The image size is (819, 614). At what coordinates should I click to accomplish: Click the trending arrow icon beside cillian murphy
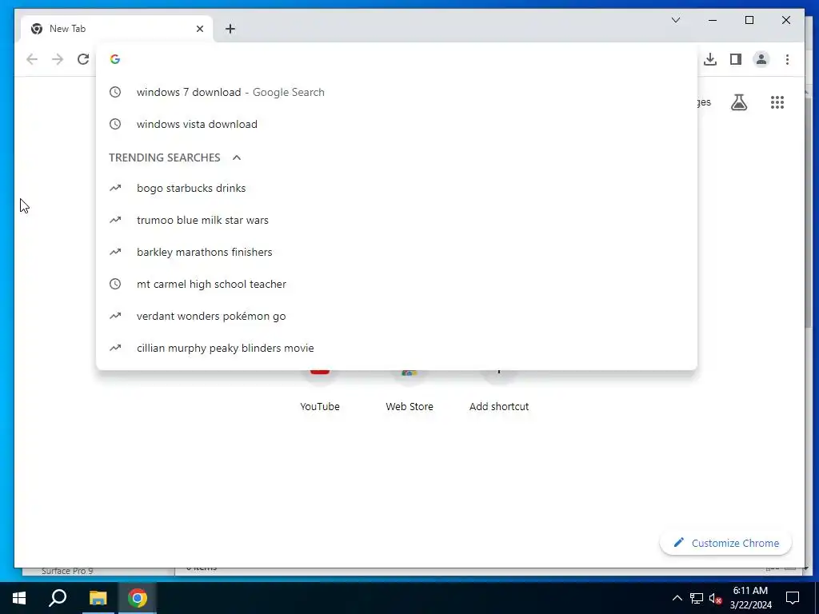[x=115, y=349]
